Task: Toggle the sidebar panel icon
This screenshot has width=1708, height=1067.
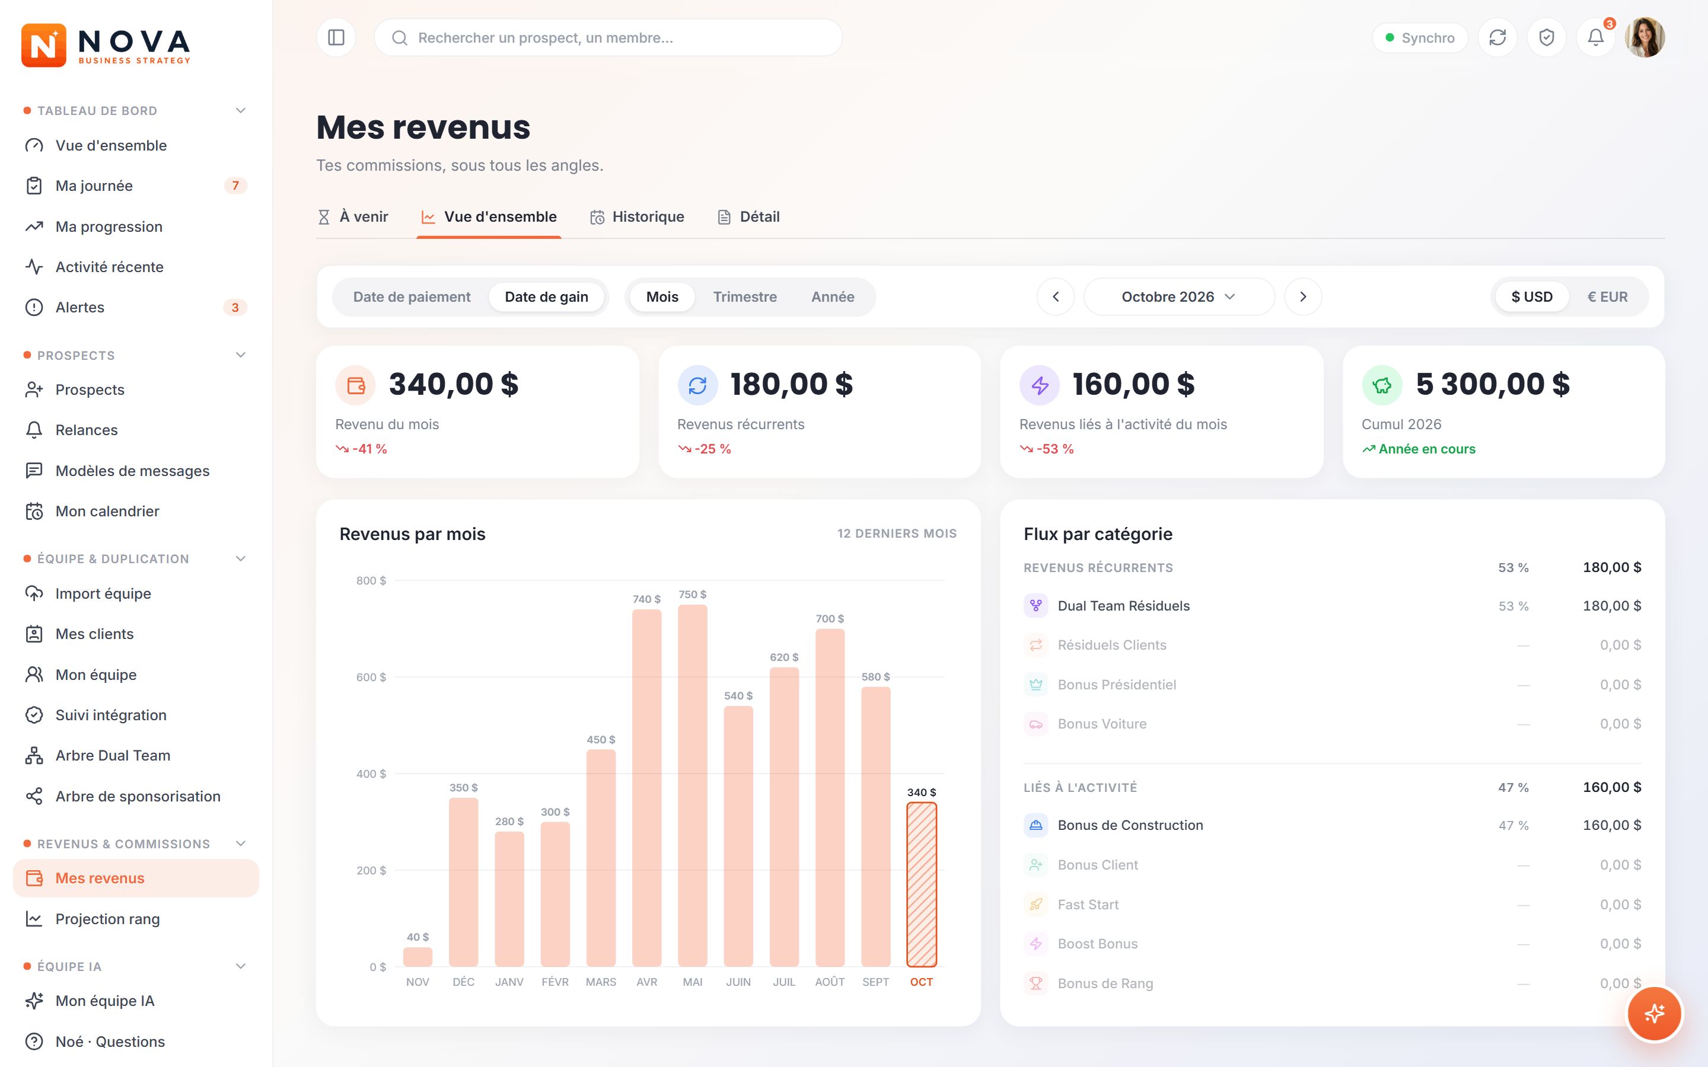Action: (x=336, y=37)
